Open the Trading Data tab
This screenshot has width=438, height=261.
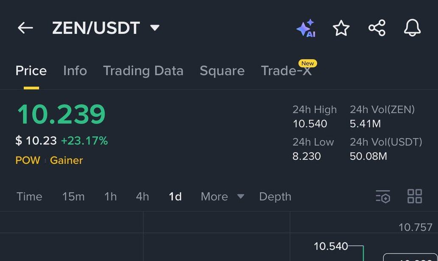click(x=143, y=71)
